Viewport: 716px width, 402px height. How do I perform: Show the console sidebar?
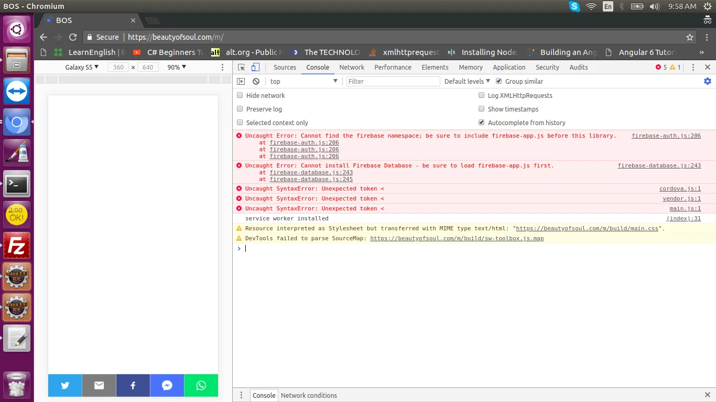241,81
